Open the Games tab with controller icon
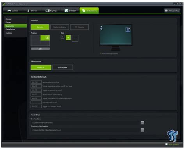 (13, 11)
